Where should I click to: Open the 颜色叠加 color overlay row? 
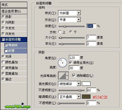tap(14, 62)
